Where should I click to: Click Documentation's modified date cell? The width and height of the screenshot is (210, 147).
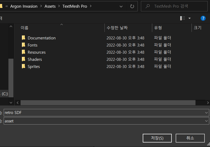coord(125,38)
